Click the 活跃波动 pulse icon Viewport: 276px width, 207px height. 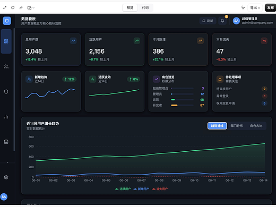(92, 79)
